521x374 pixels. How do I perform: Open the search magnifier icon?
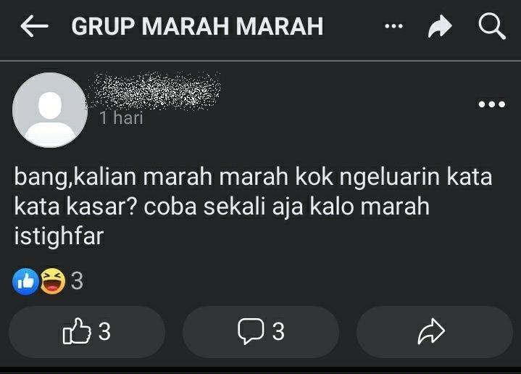pyautogui.click(x=492, y=26)
